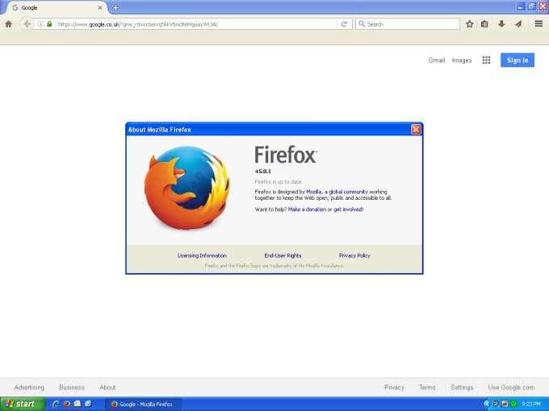This screenshot has height=411, width=549.
Task: Open Google Images link
Action: 462,60
